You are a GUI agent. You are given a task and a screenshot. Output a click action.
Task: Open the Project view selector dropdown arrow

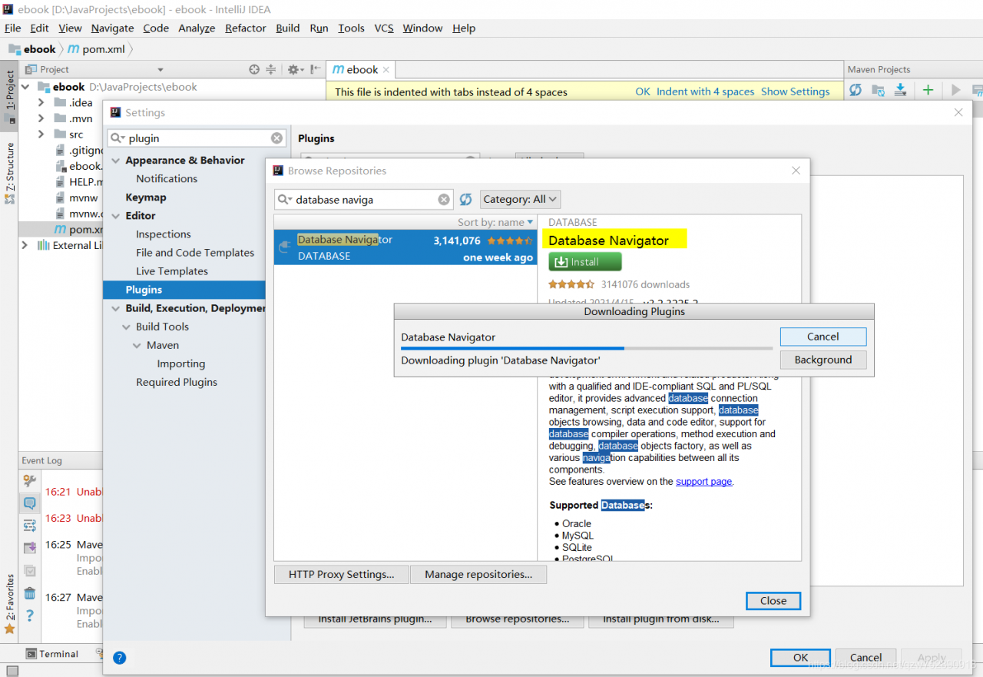pyautogui.click(x=161, y=70)
